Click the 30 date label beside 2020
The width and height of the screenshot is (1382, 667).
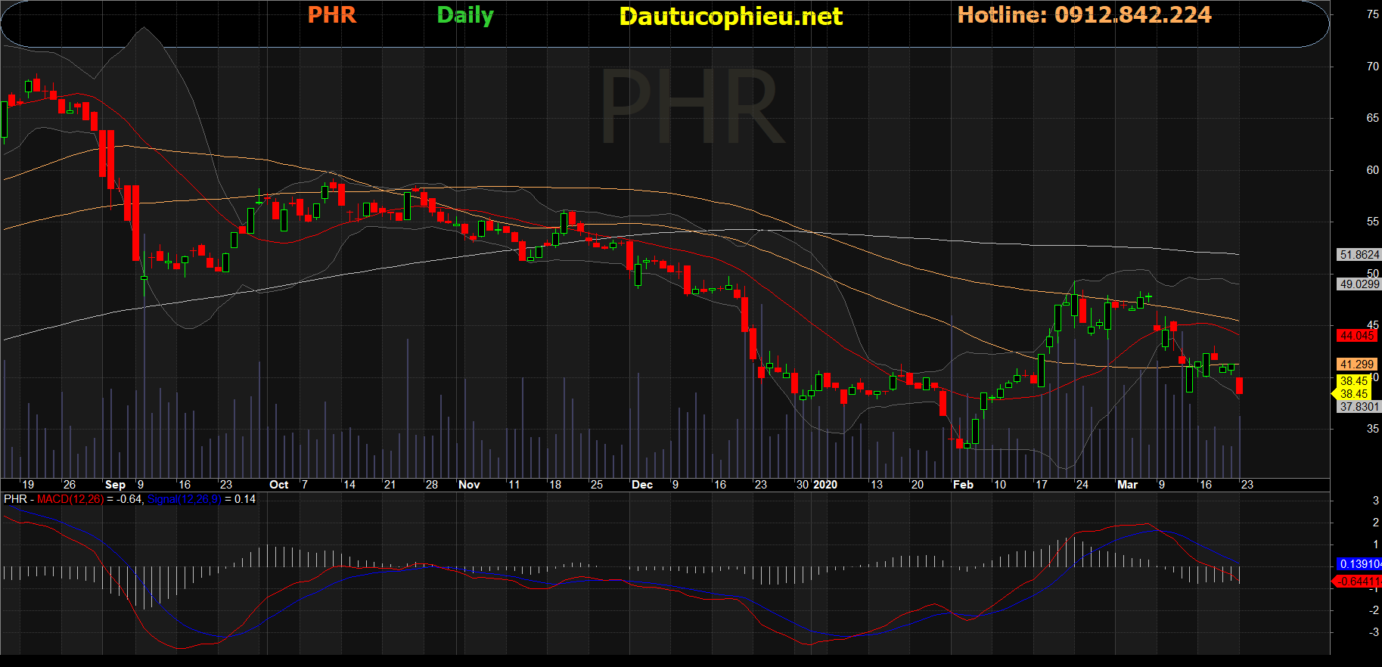point(803,485)
